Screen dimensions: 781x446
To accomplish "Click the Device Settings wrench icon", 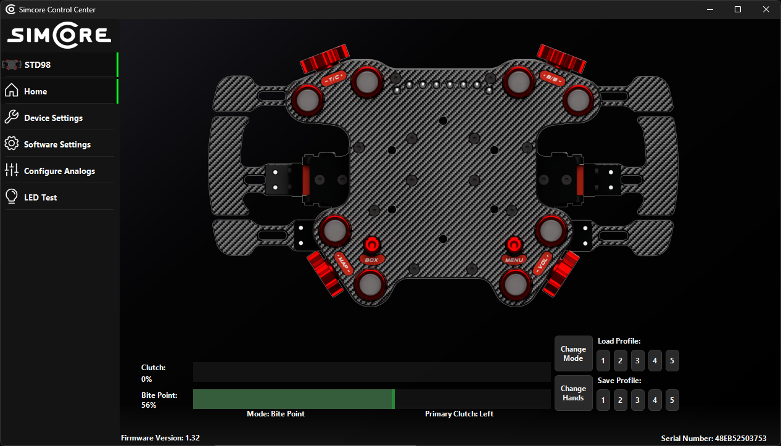I will 11,117.
